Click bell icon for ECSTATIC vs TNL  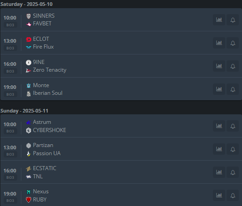(x=233, y=172)
